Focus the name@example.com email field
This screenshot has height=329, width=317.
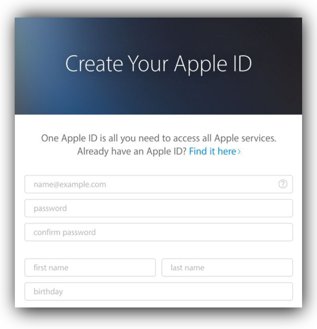[x=159, y=184]
